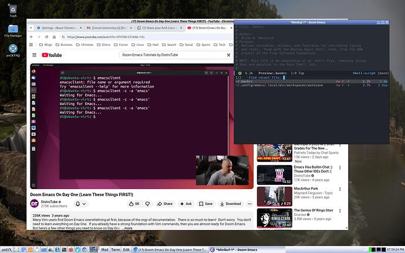Click the Share button under the video
Image resolution: width=405 pixels, height=253 pixels.
pos(165,204)
